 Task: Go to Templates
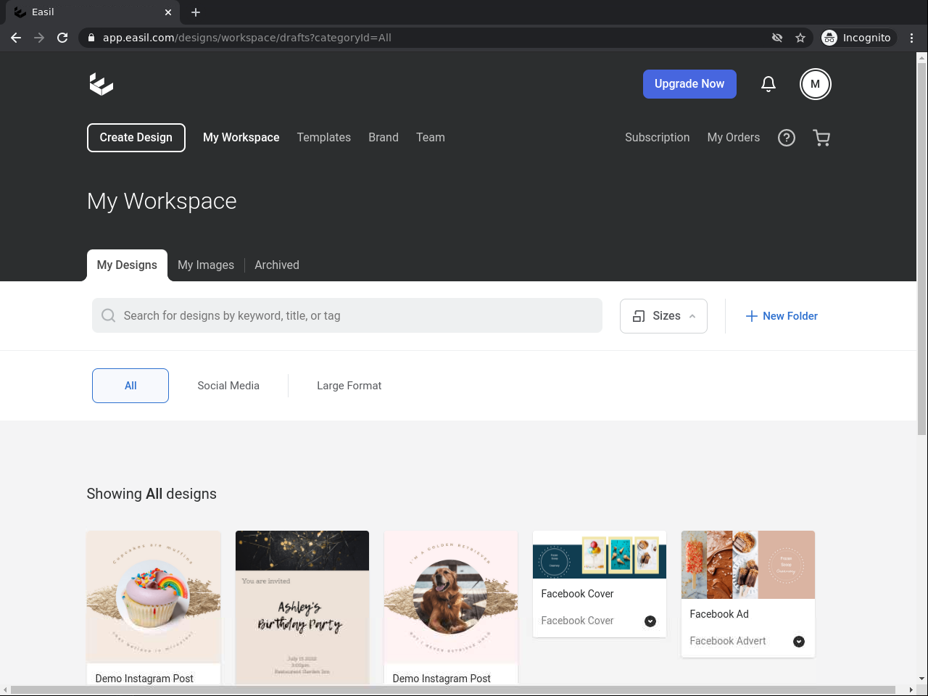tap(324, 138)
